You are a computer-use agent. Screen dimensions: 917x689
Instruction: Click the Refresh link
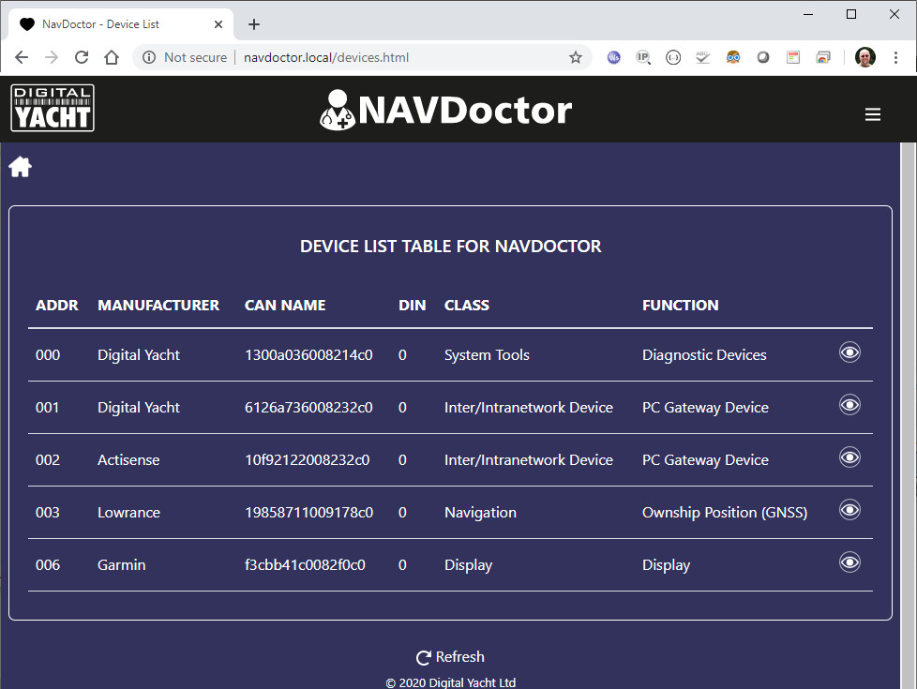pyautogui.click(x=450, y=657)
